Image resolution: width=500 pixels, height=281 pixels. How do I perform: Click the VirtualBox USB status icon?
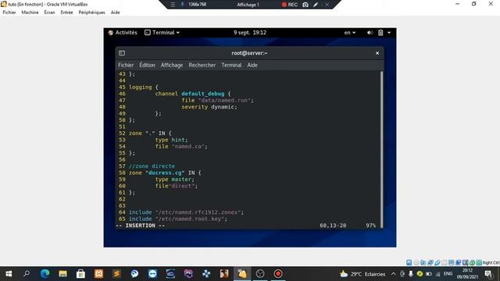tap(437, 262)
